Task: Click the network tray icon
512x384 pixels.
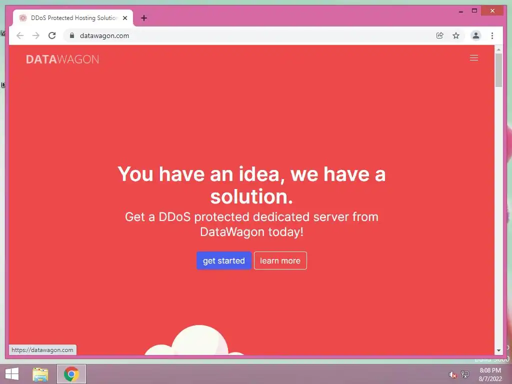Action: pyautogui.click(x=465, y=374)
